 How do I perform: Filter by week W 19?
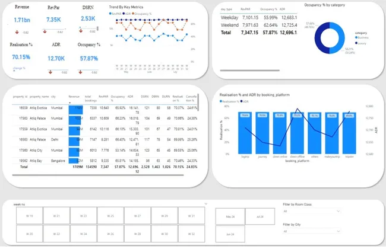(30, 216)
